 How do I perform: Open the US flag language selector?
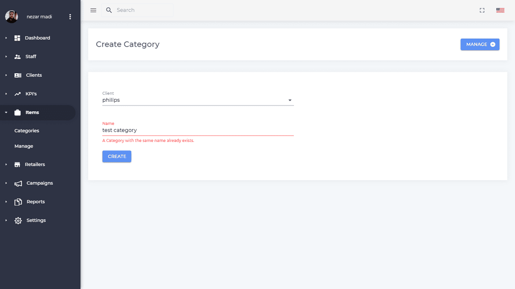[x=500, y=11]
